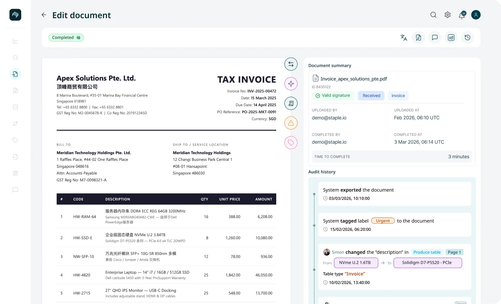Screen dimensions: 501x304
Task: Open sidebar table grid icon
Action: [x=15, y=173]
